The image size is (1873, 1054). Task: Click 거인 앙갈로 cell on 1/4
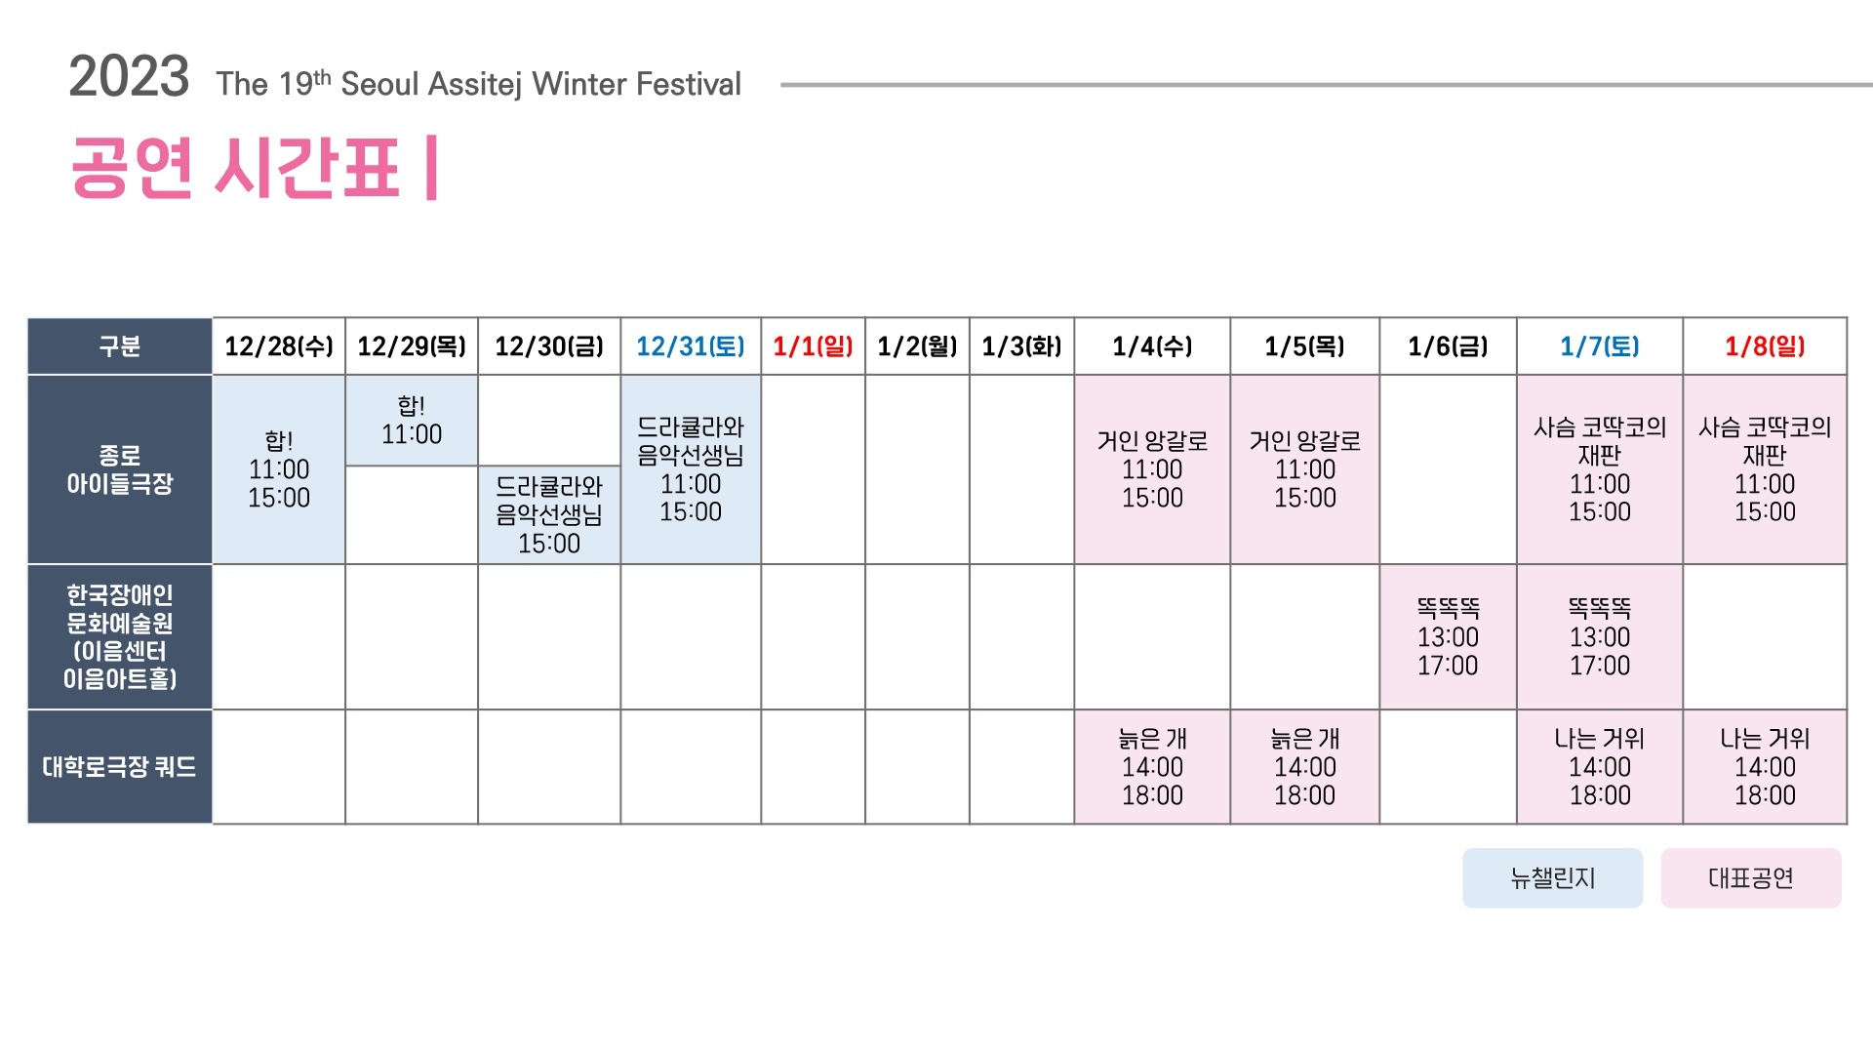pos(1152,469)
